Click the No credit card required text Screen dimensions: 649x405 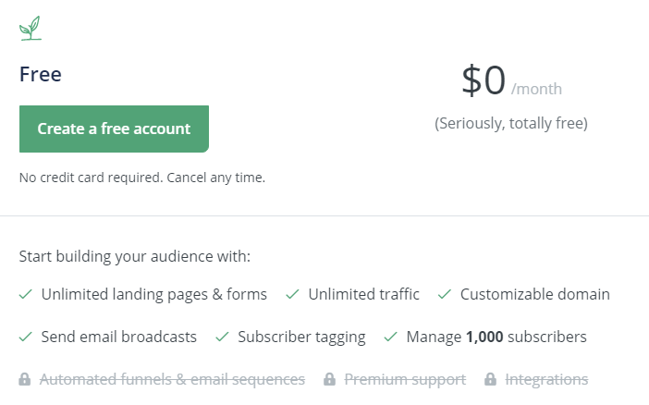[142, 178]
